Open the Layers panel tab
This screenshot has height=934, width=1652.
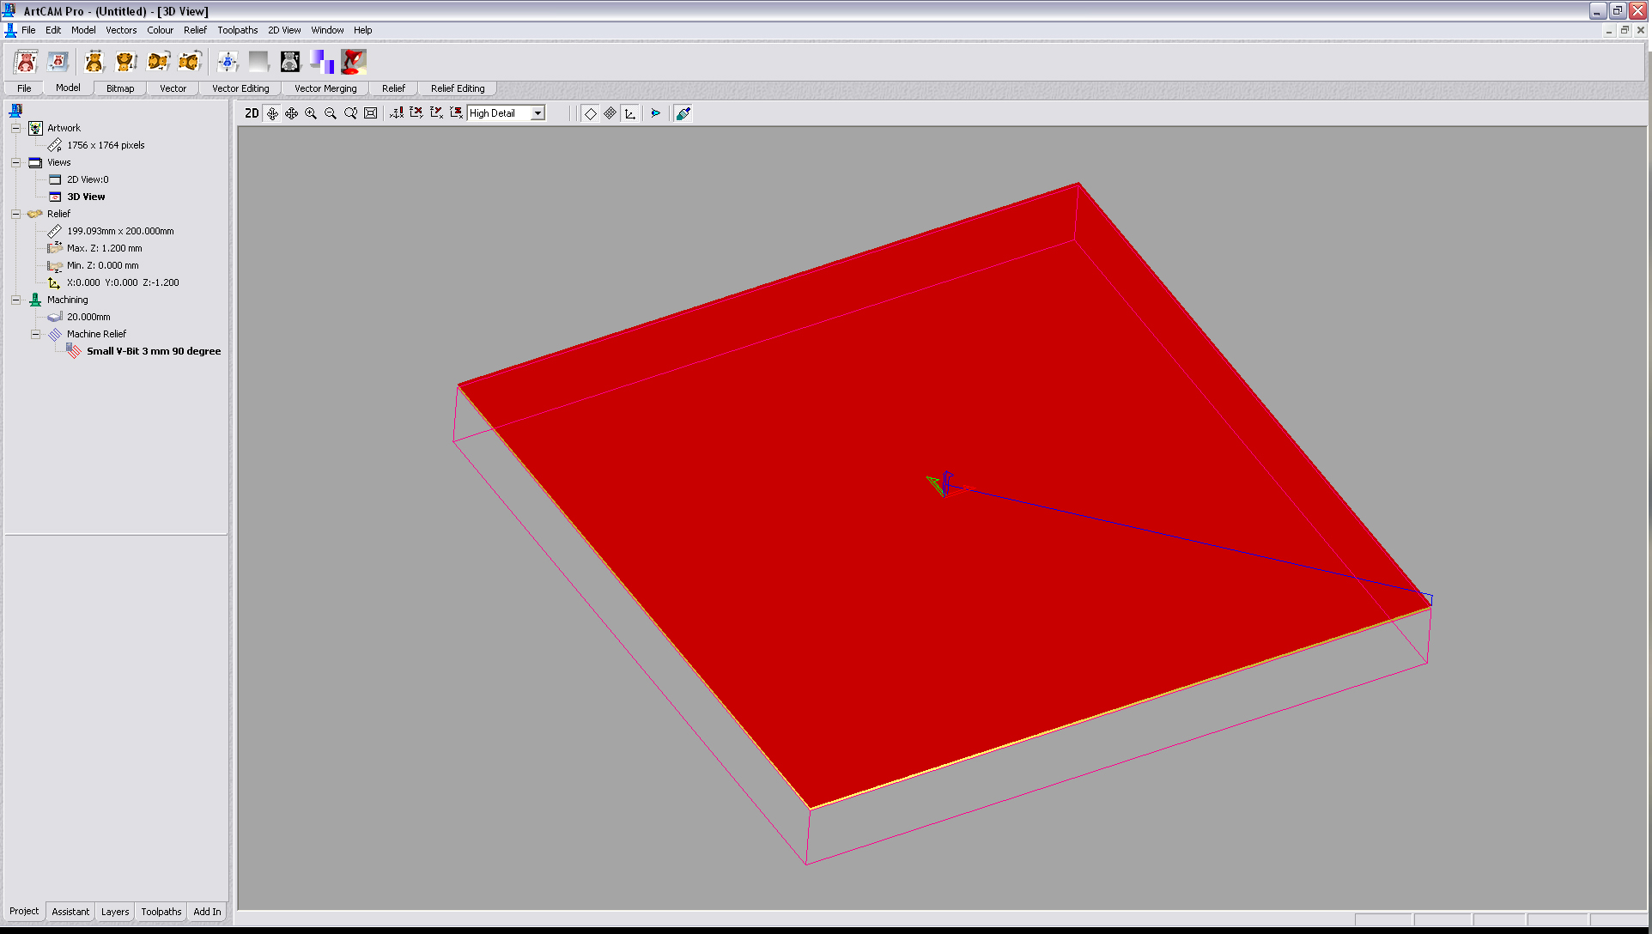114,912
